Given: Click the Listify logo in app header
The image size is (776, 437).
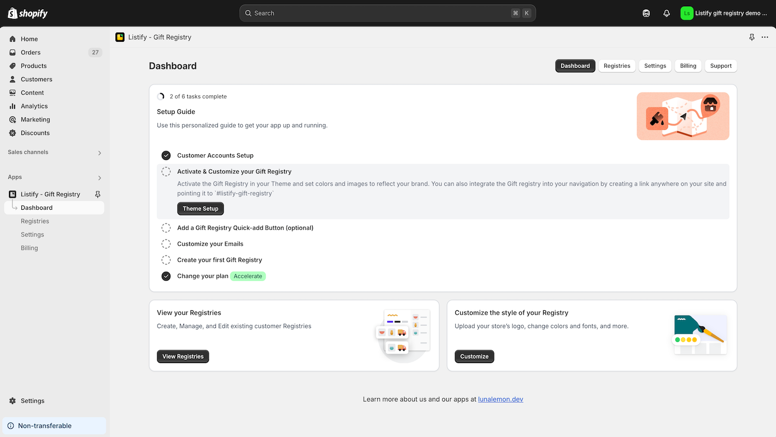Looking at the screenshot, I should pos(120,37).
